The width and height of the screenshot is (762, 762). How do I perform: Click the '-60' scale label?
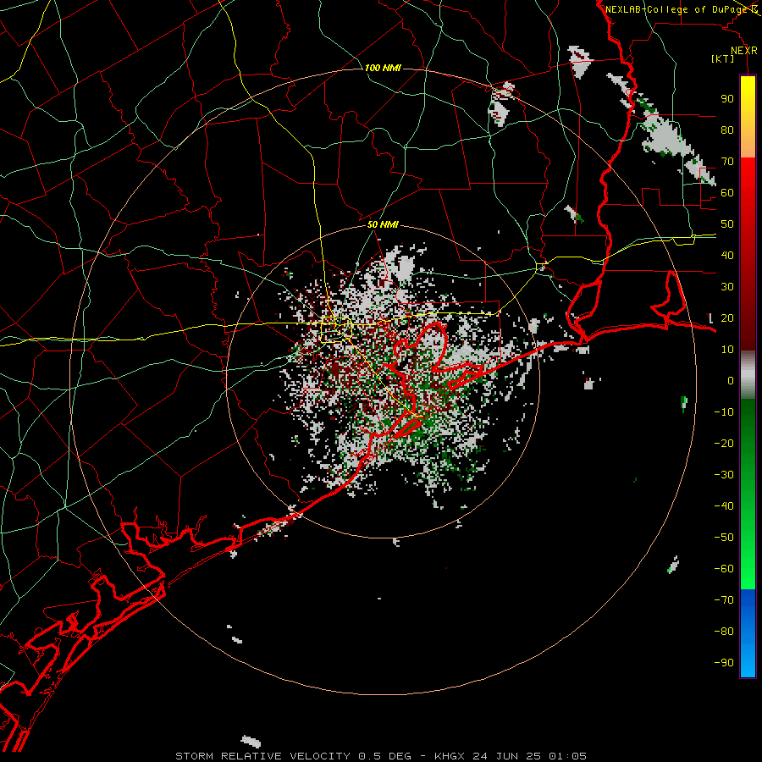(724, 569)
